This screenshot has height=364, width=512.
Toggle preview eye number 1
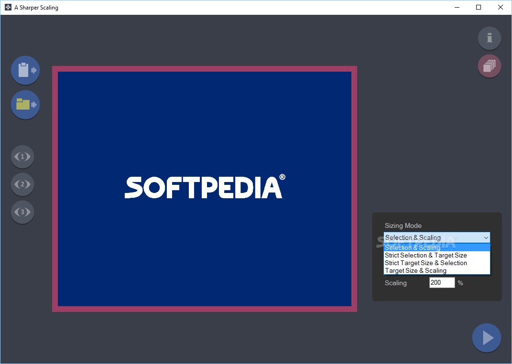[22, 157]
